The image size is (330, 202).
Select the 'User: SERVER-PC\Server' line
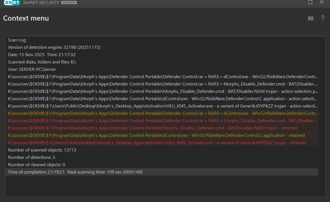point(32,69)
